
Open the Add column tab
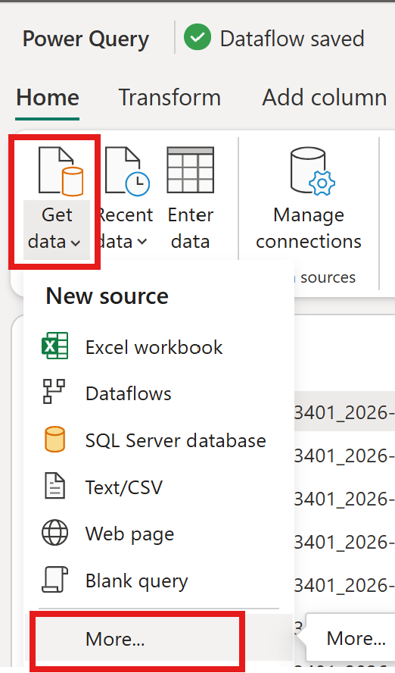pos(325,98)
